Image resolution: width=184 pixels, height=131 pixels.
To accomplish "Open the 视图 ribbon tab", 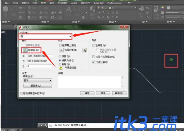I will (x=35, y=3).
